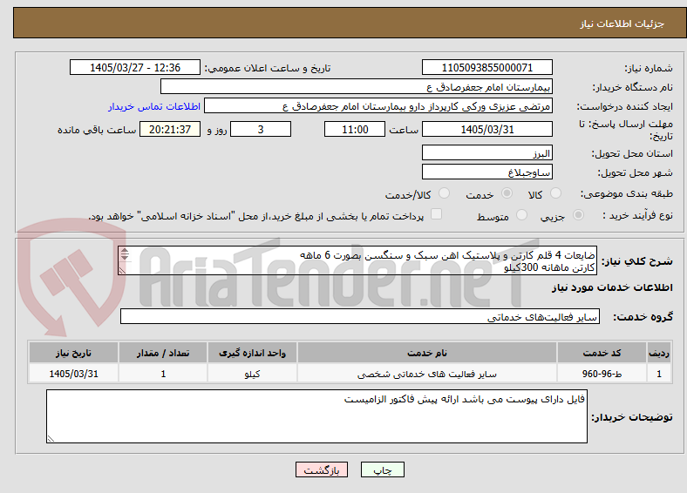Click buyer organization name field
687x493 pixels.
click(x=357, y=87)
